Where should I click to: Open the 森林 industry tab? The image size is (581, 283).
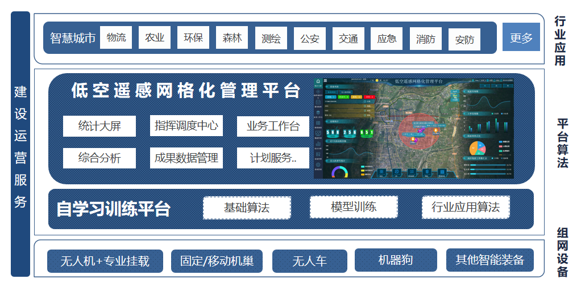[x=232, y=38]
